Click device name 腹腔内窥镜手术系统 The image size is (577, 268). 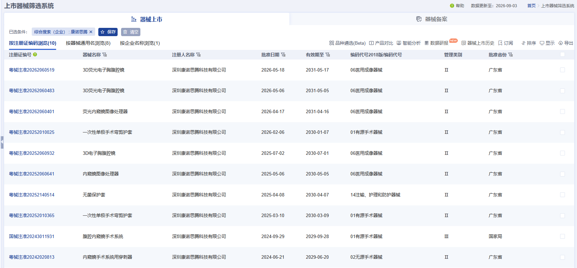click(103, 236)
